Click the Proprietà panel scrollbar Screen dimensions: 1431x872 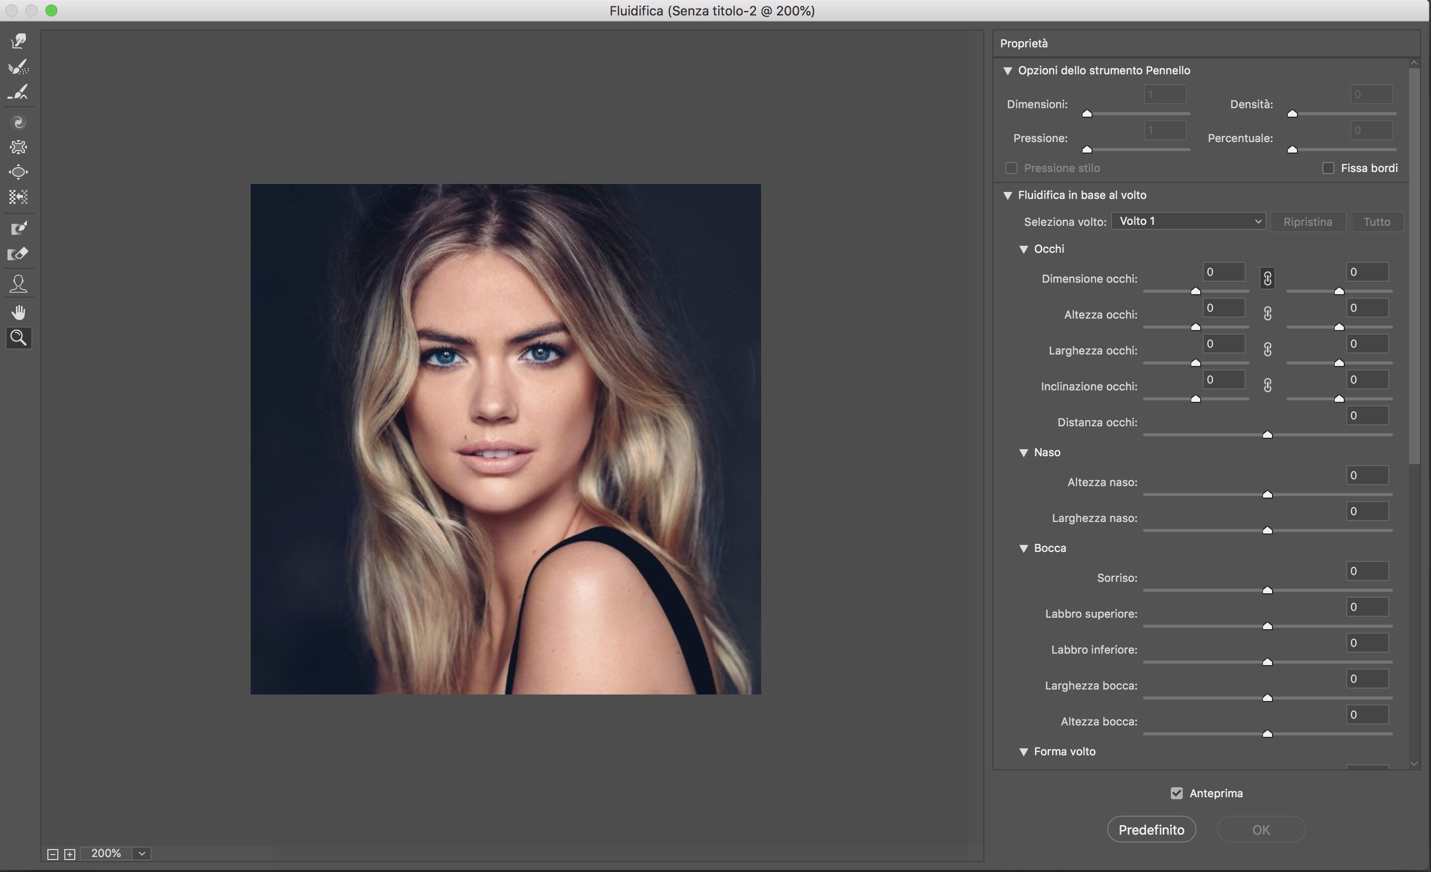[x=1415, y=266]
